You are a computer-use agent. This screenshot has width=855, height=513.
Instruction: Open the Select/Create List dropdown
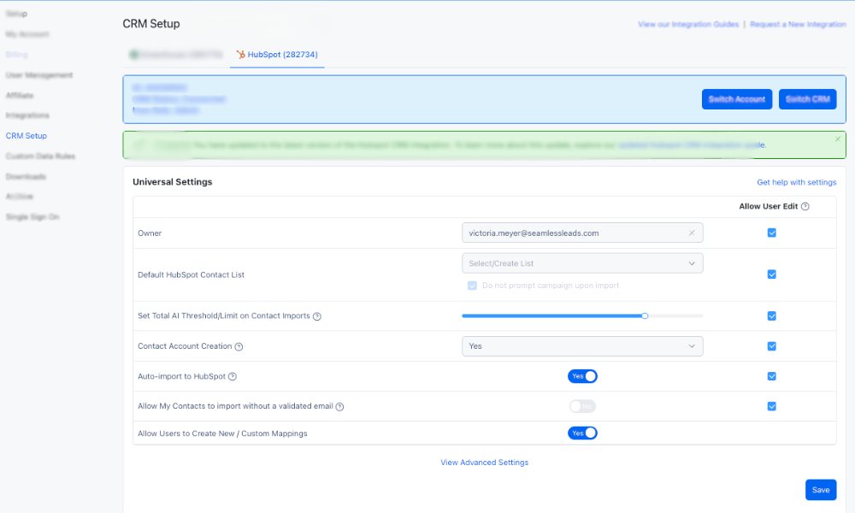[x=582, y=263]
